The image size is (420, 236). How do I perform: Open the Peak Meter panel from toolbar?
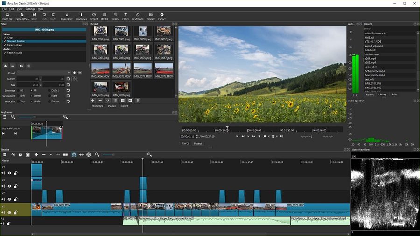(67, 17)
